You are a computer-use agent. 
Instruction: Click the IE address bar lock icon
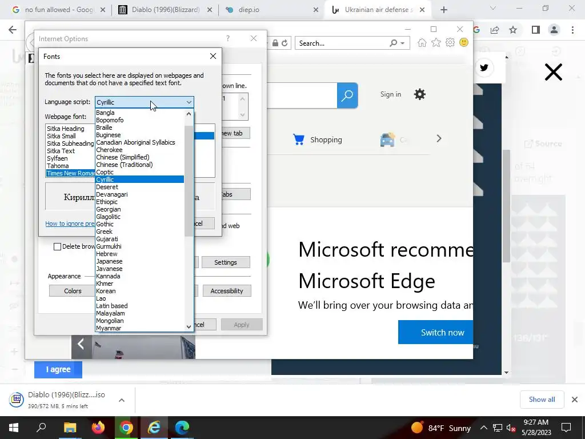point(275,43)
